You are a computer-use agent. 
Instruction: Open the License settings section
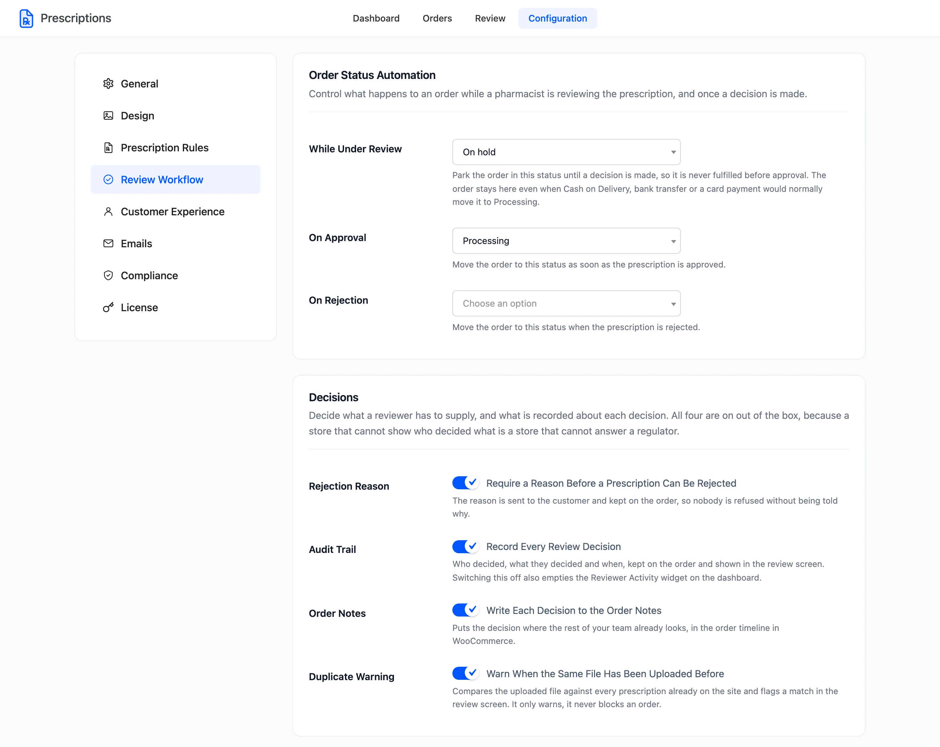[x=175, y=307]
